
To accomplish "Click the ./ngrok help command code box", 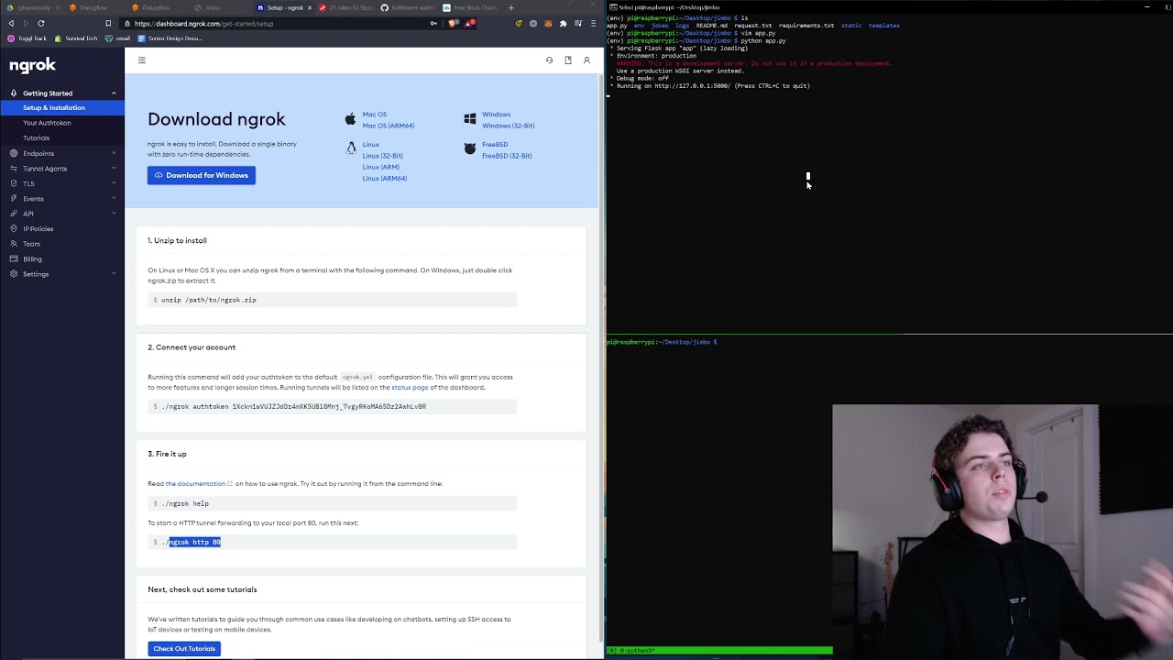I will pos(332,503).
